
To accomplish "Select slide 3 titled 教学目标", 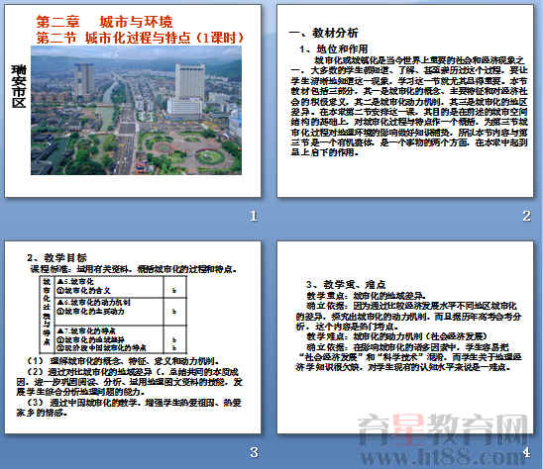I will coord(133,337).
